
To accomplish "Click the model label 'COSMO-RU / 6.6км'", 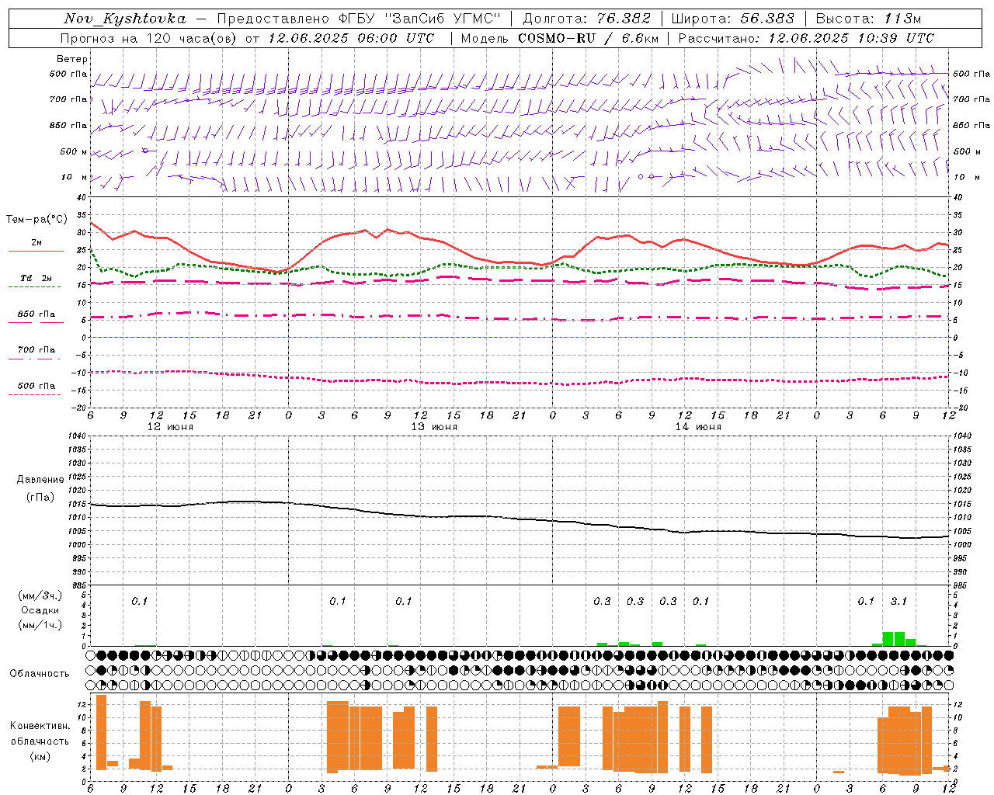I will pos(587,38).
